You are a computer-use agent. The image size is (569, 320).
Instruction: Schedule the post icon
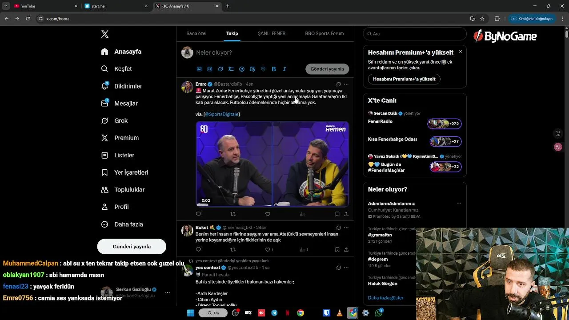[x=252, y=69]
